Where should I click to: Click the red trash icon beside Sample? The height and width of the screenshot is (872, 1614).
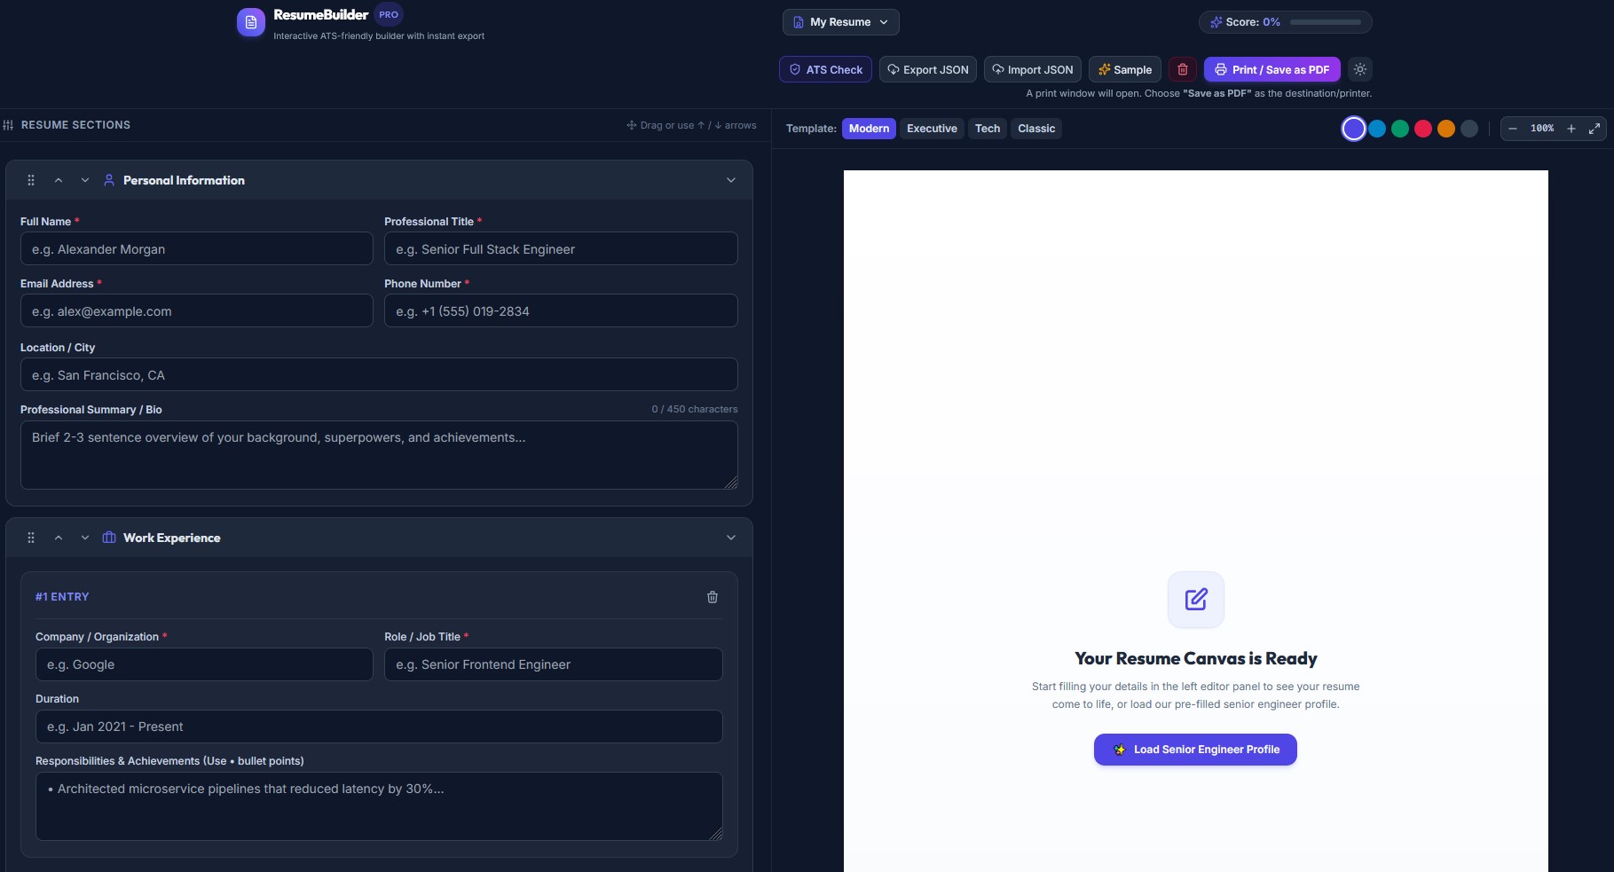click(1183, 69)
